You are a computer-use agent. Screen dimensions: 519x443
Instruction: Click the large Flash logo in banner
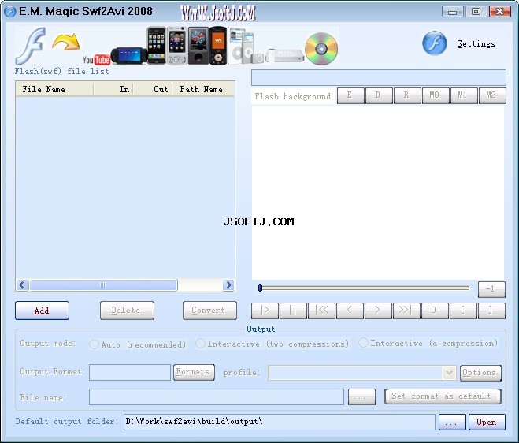[32, 46]
